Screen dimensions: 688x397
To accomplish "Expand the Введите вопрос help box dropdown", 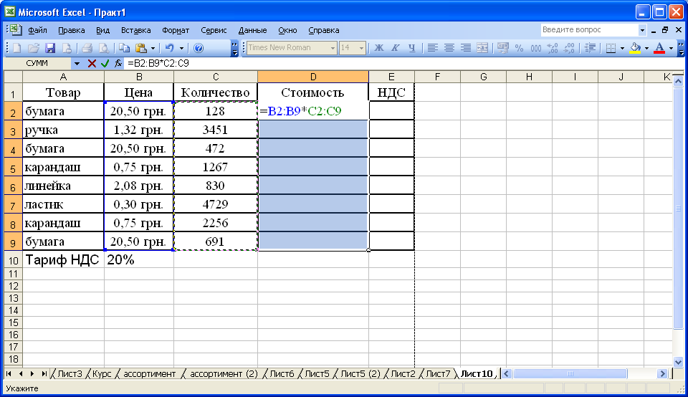I will click(642, 30).
